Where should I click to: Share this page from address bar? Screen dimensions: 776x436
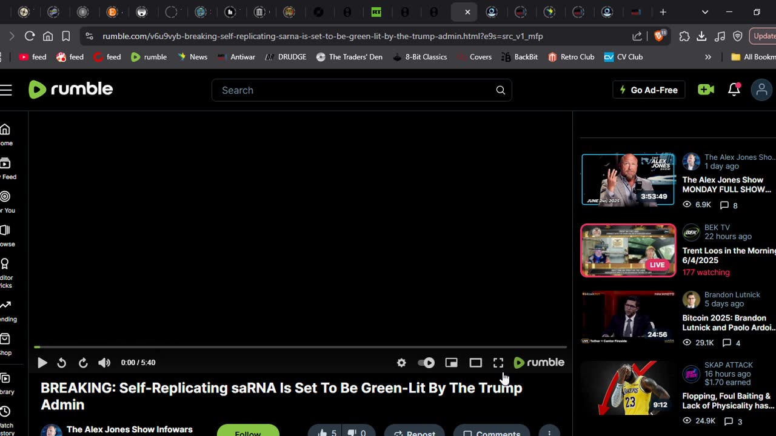(x=637, y=36)
